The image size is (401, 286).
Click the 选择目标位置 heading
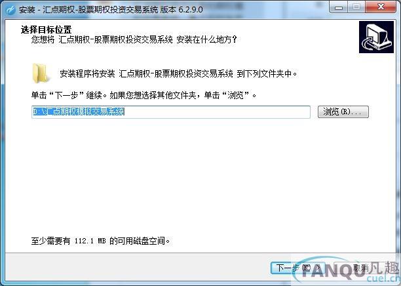point(46,30)
